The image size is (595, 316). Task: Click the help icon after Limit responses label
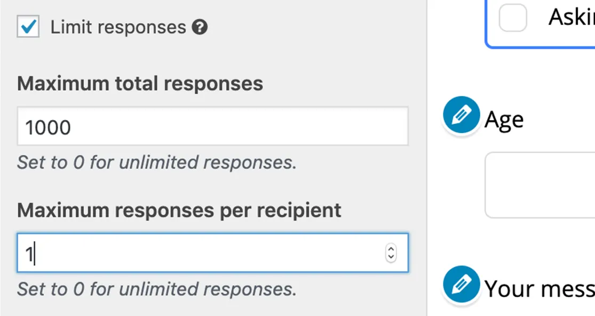pyautogui.click(x=201, y=26)
